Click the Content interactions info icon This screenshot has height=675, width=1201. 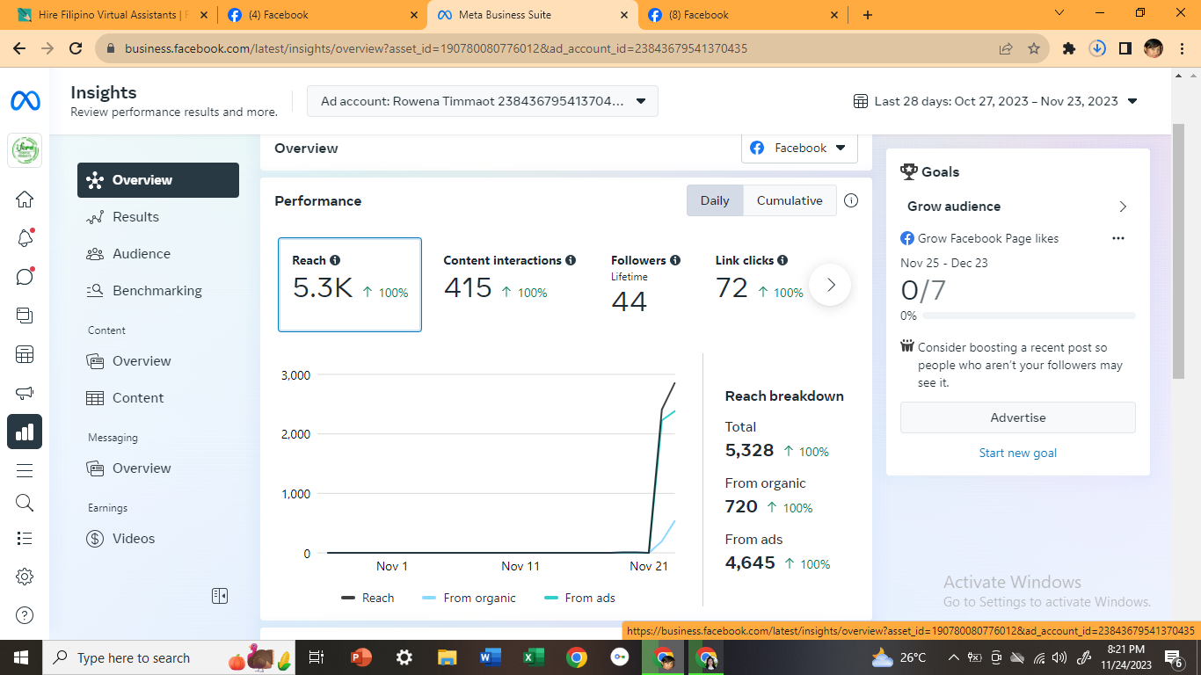pyautogui.click(x=571, y=260)
